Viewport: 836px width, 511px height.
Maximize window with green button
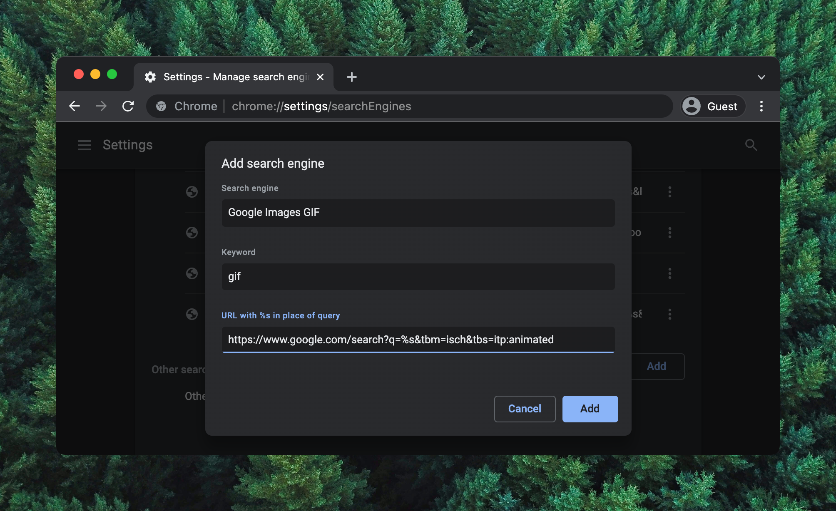(x=112, y=74)
